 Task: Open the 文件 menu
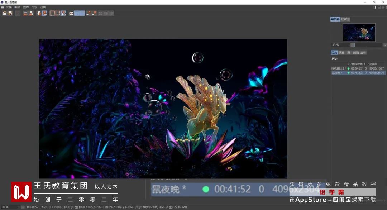pos(9,7)
